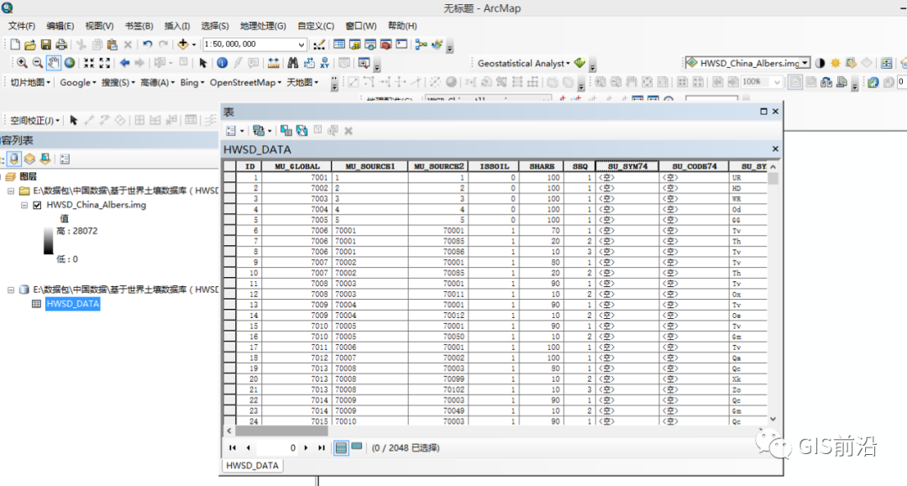Open the 文件(F) menu
The width and height of the screenshot is (907, 486).
[x=21, y=26]
